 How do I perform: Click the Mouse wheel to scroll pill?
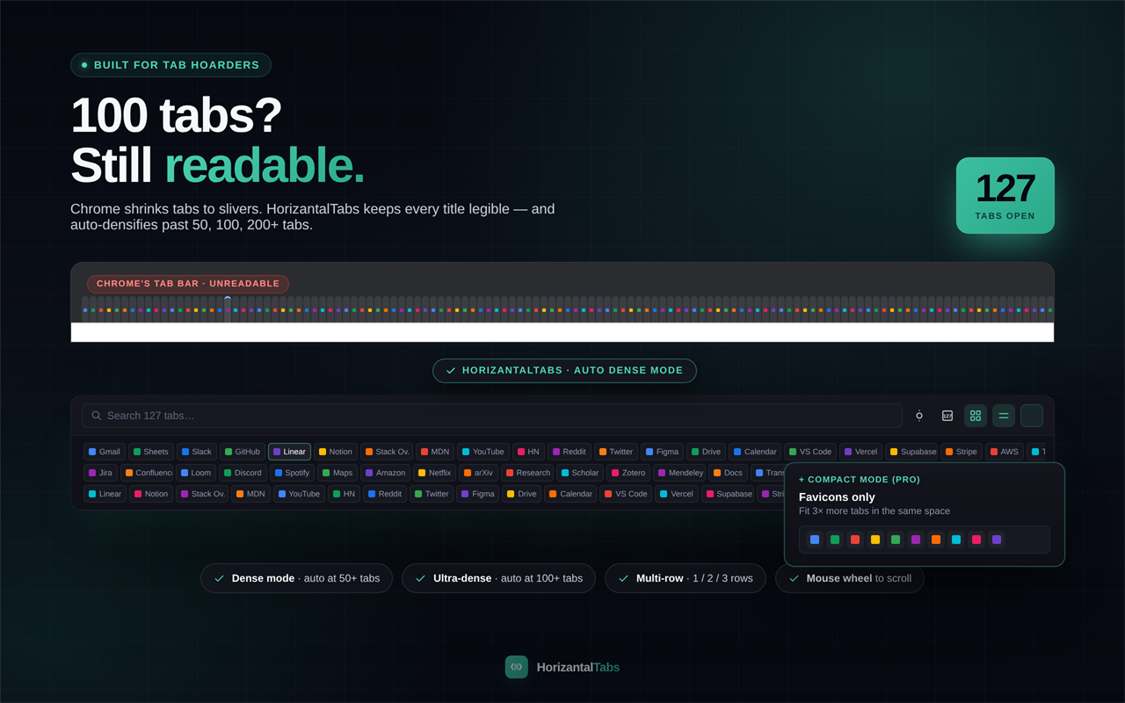850,578
